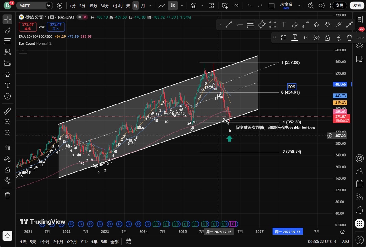This screenshot has width=366, height=247.
Task: Select the YTD date range
Action: coord(84,242)
